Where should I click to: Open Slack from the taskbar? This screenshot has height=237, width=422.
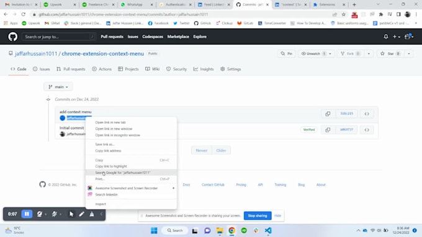coord(256,230)
